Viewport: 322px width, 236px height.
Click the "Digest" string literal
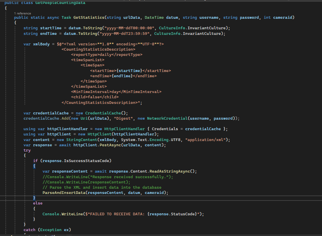123,118
